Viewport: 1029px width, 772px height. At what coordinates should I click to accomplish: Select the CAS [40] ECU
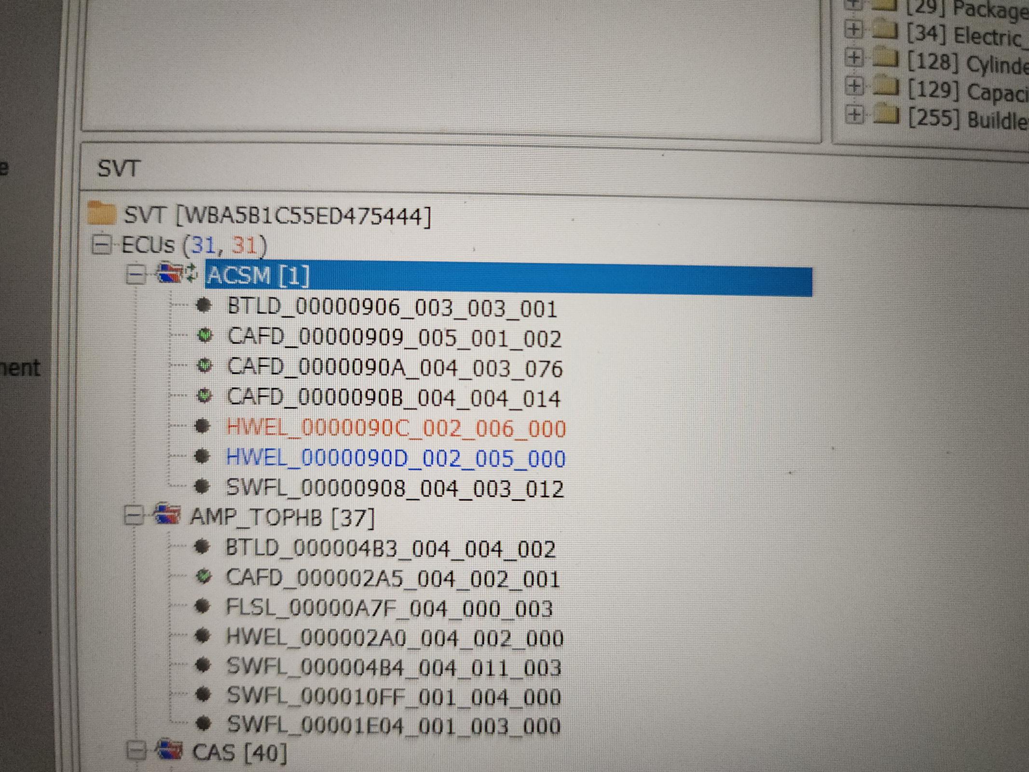(x=239, y=753)
